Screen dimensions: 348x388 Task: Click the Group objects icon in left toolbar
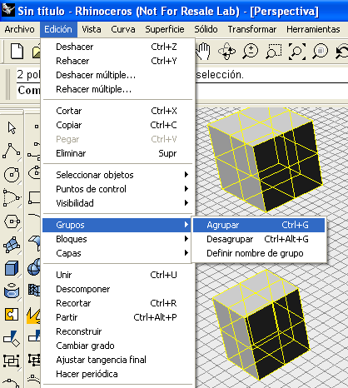pyautogui.click(x=12, y=361)
